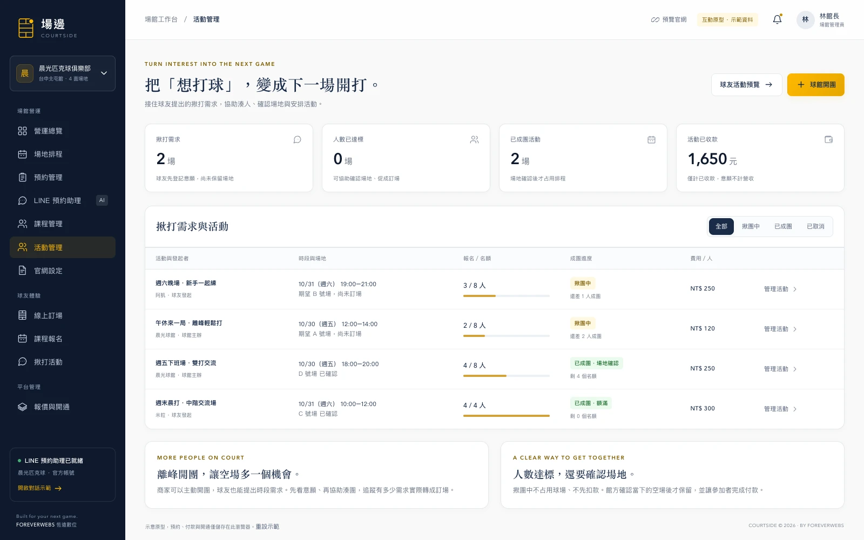The width and height of the screenshot is (864, 540).
Task: Open 管理活動 for 週六晚場 row
Action: click(780, 289)
